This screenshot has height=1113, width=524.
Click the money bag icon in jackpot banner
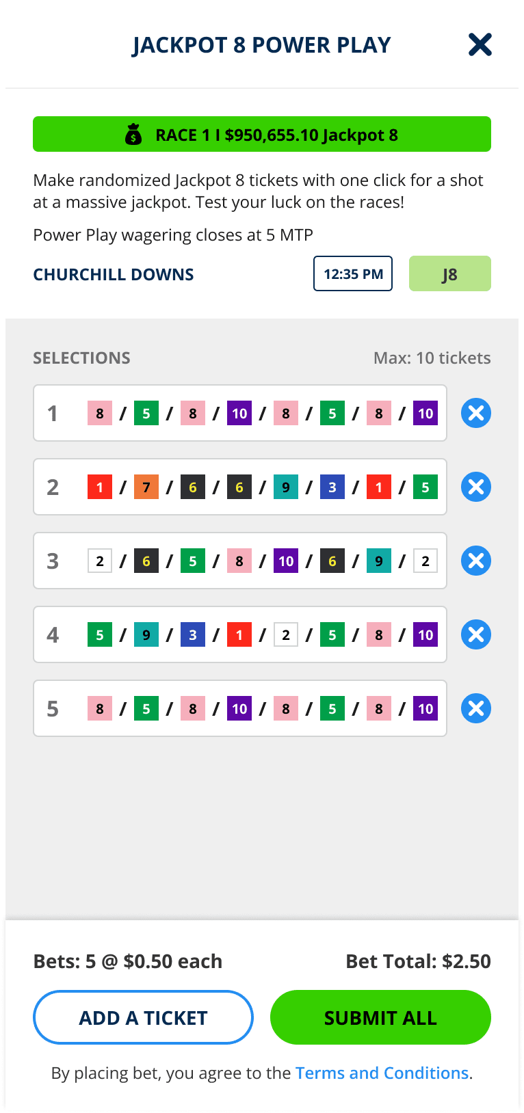coord(133,135)
